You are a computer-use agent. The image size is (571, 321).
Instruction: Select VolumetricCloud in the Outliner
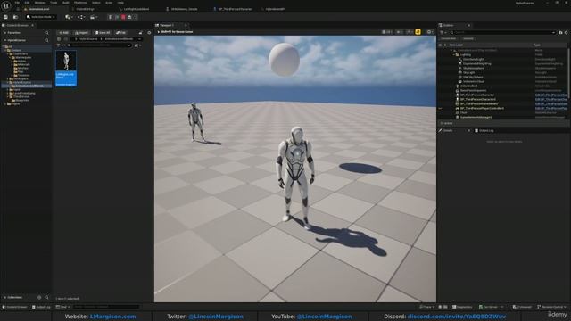[x=474, y=81]
